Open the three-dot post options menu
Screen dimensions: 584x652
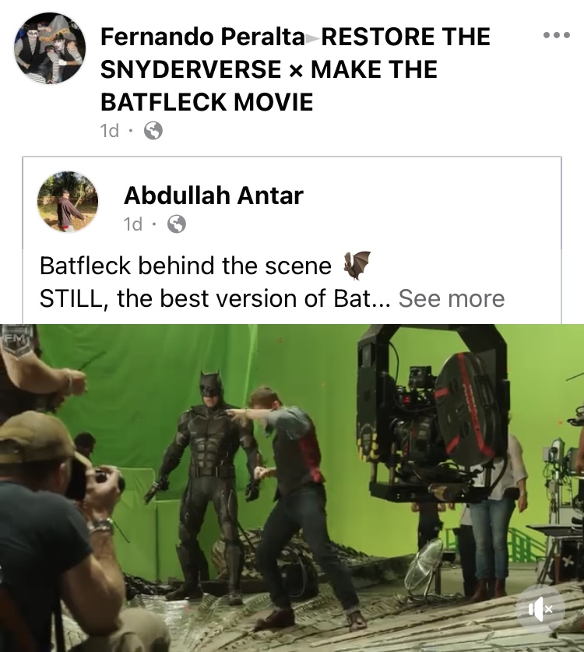pos(557,35)
